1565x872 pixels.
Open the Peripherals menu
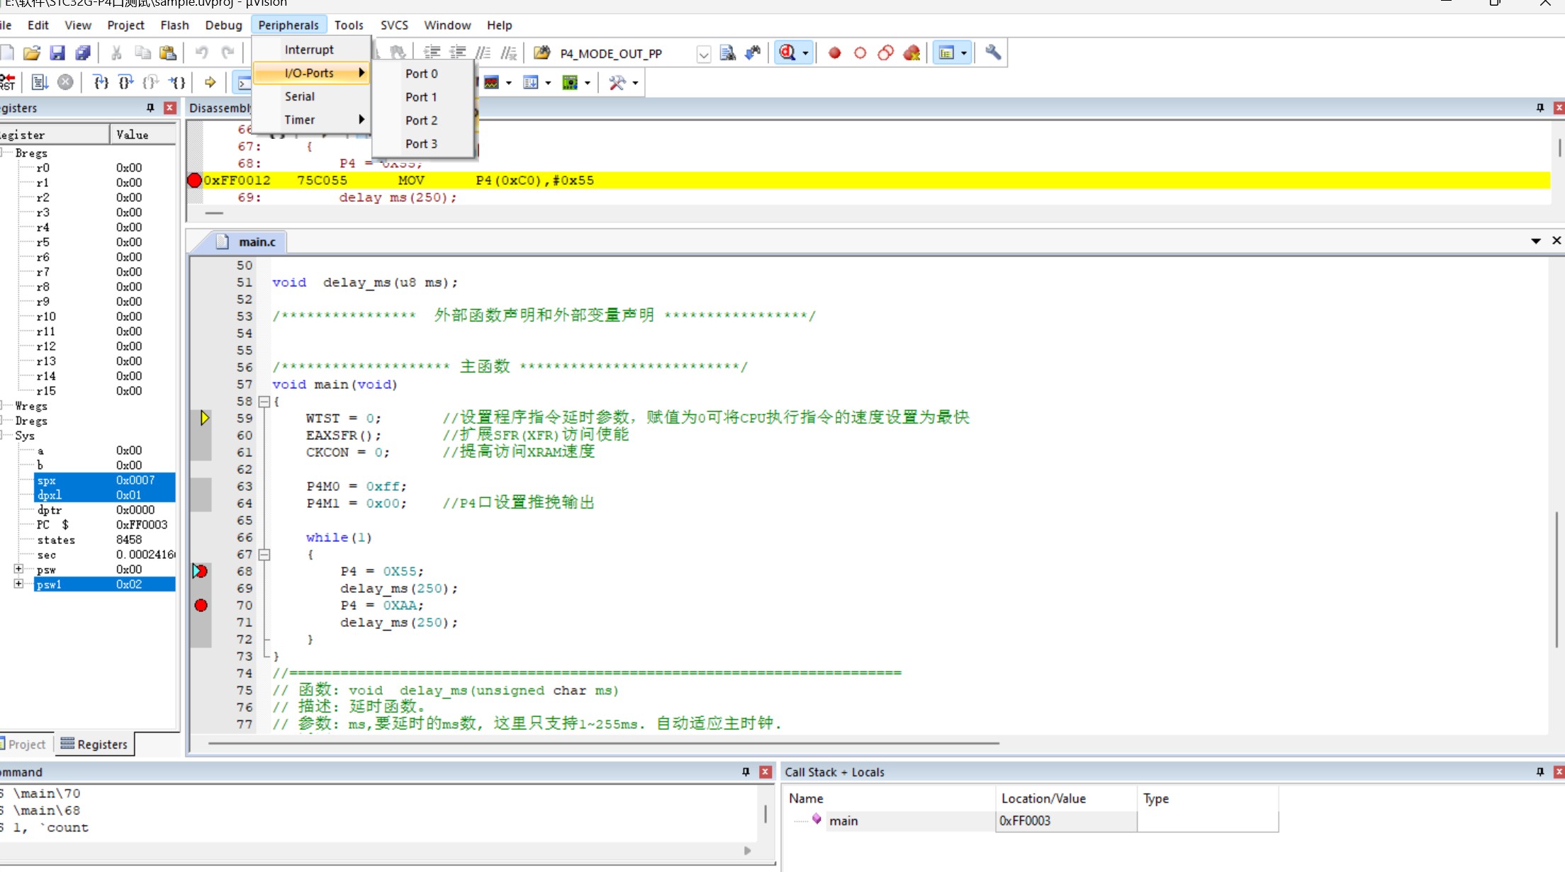[x=288, y=26]
